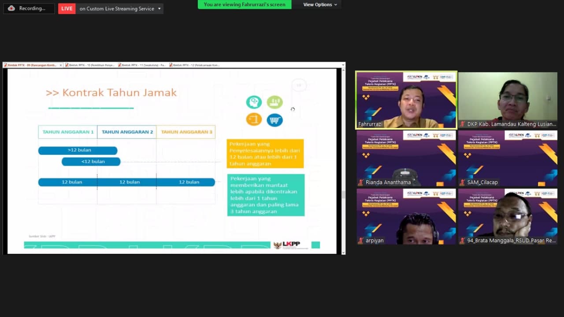Expand the document tab list arrow

[x=343, y=65]
